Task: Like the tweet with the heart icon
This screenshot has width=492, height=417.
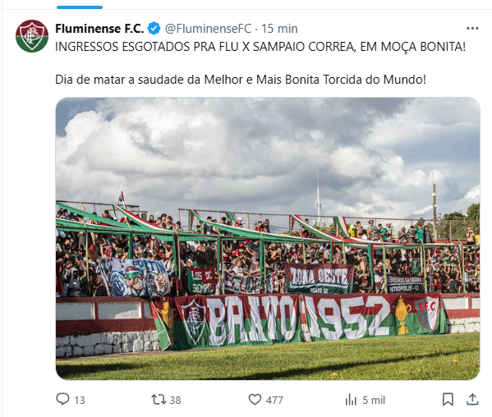Action: 255,400
